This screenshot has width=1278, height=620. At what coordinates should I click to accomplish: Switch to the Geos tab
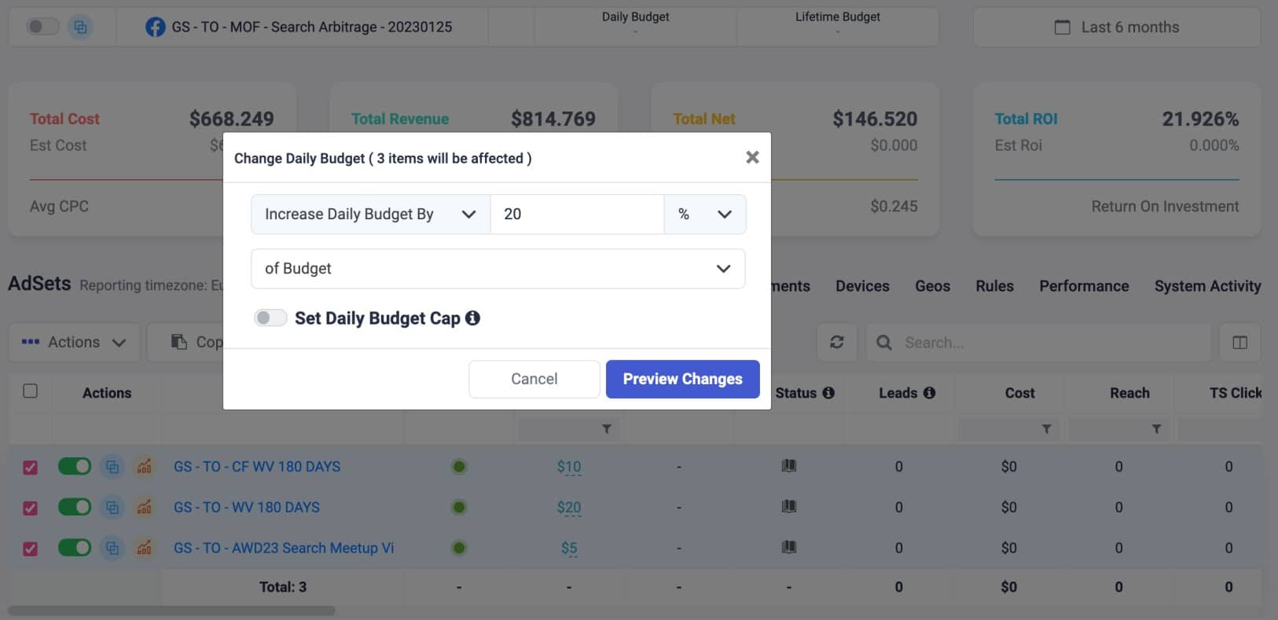pos(932,286)
